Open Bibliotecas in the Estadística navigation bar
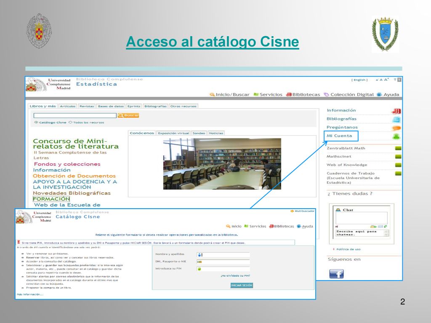This screenshot has height=323, width=431. pyautogui.click(x=303, y=95)
